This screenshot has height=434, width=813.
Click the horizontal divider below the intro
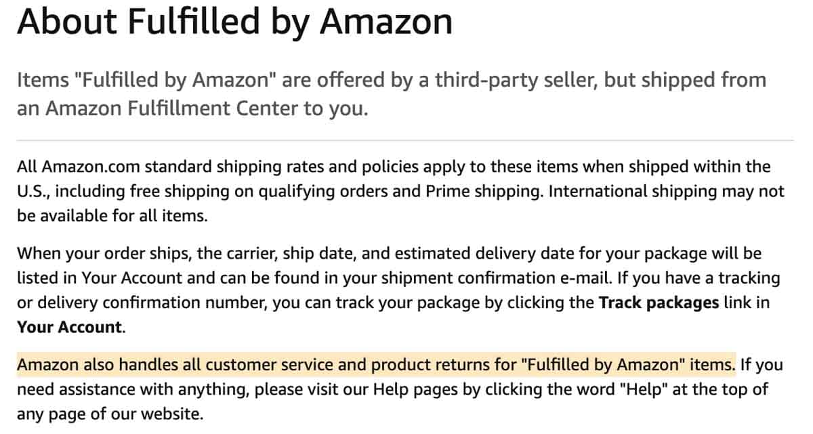(x=405, y=140)
